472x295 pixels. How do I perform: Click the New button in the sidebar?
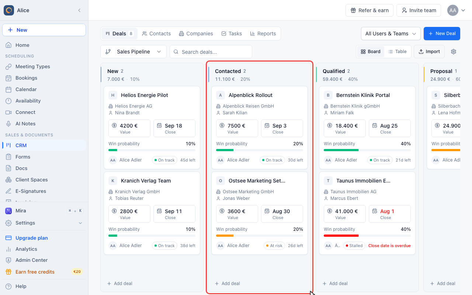44,30
